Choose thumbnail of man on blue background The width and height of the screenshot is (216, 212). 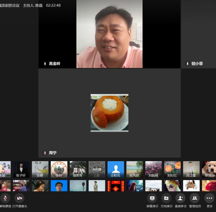pyautogui.click(x=59, y=186)
